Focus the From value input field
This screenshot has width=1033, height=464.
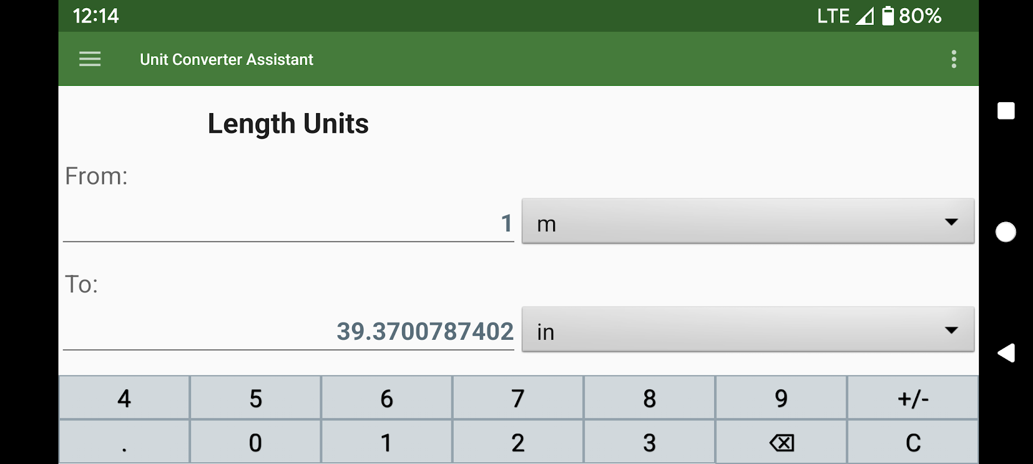pos(288,223)
